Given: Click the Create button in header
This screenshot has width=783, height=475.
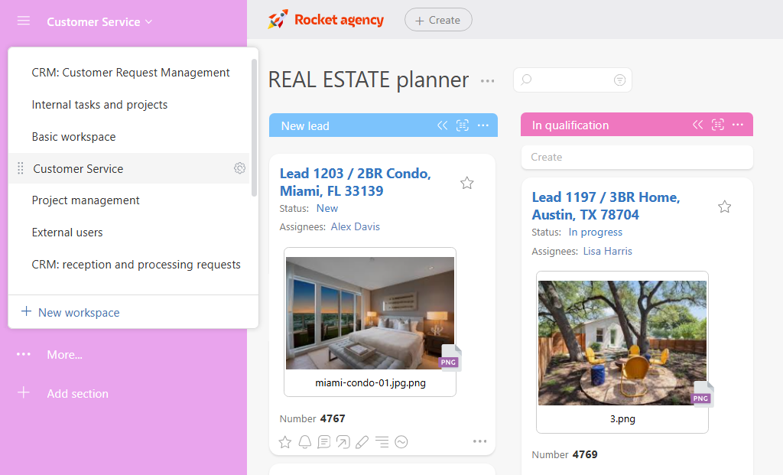Looking at the screenshot, I should (x=438, y=20).
